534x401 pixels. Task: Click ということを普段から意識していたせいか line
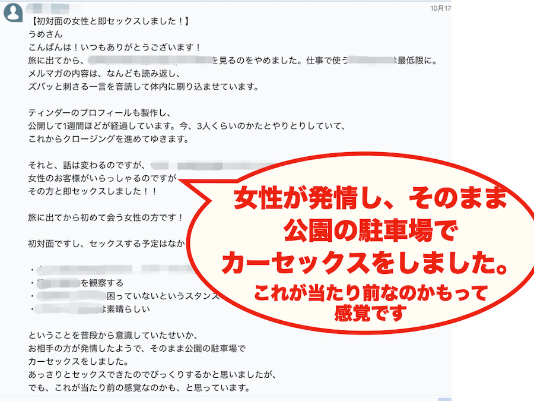pos(113,336)
